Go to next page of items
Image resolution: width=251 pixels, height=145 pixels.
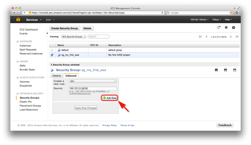coord(231,37)
